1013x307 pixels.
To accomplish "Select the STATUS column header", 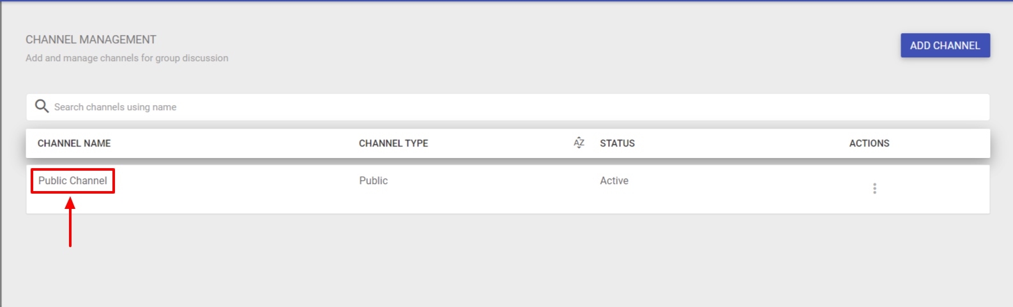I will tap(617, 143).
